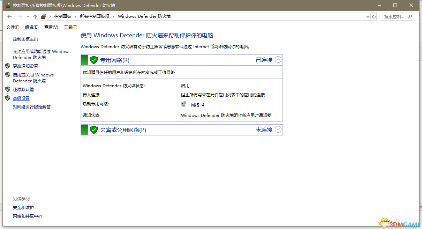Click the 网络 4 network name
422x229 pixels.
tap(197, 105)
